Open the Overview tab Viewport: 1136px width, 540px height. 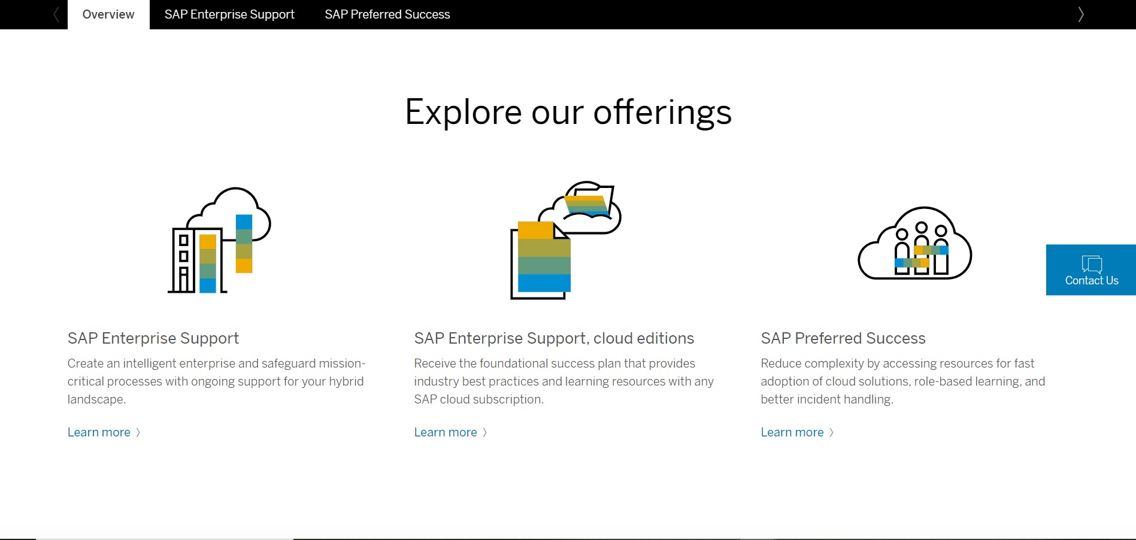(x=108, y=14)
